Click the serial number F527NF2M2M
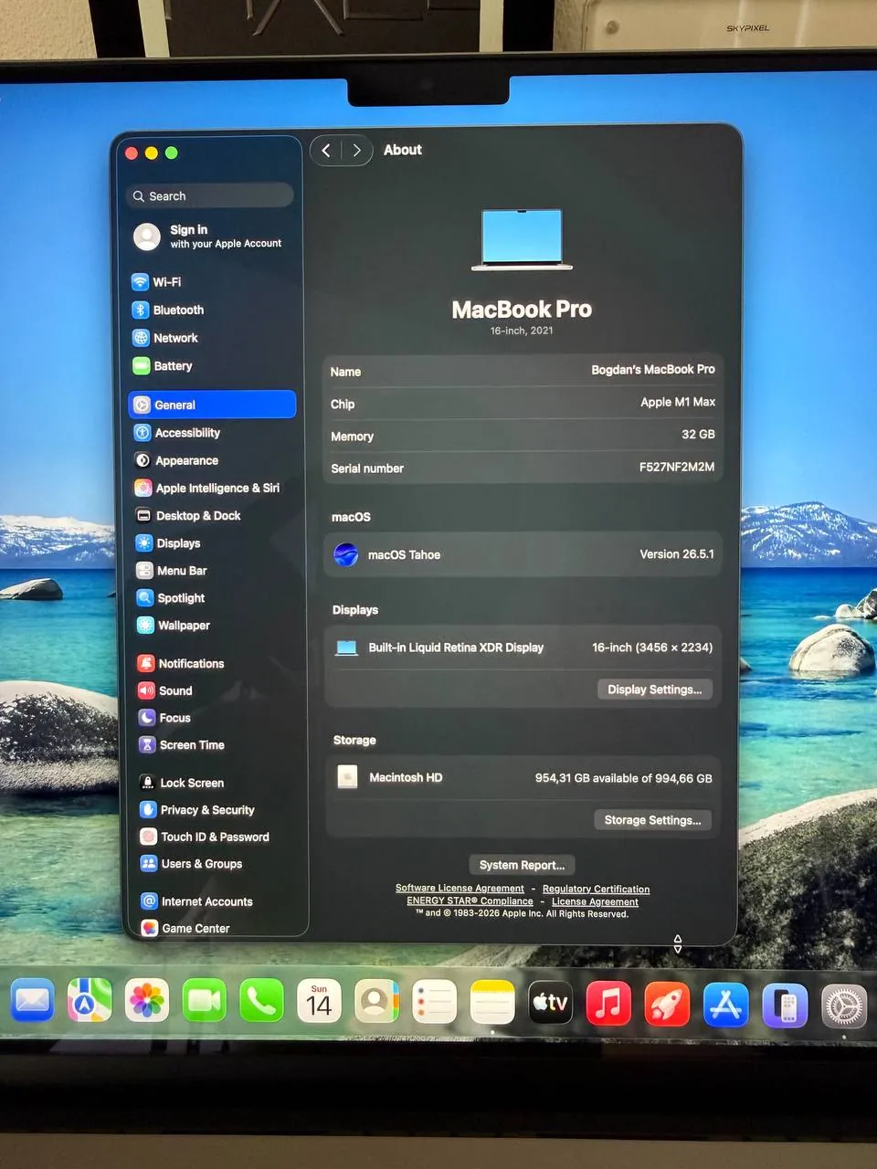Viewport: 877px width, 1169px height. pyautogui.click(x=677, y=467)
